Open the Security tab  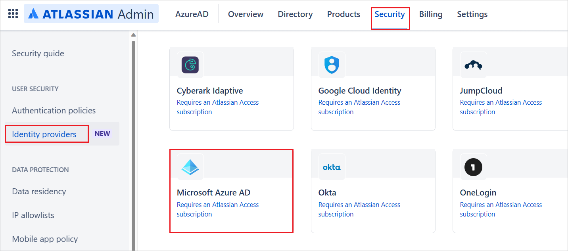point(390,14)
